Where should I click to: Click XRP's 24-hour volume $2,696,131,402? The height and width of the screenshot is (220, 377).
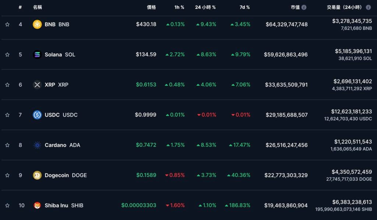point(352,81)
